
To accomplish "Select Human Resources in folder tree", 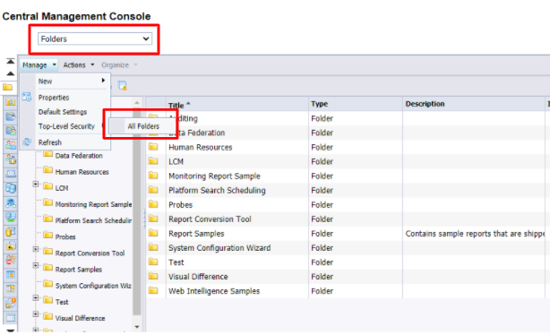I will (82, 172).
